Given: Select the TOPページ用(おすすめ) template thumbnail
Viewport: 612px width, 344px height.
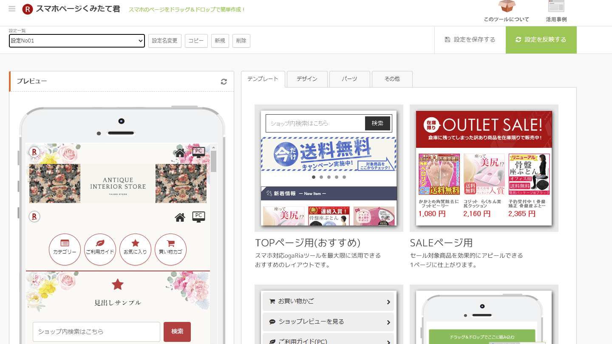Looking at the screenshot, I should click(329, 168).
